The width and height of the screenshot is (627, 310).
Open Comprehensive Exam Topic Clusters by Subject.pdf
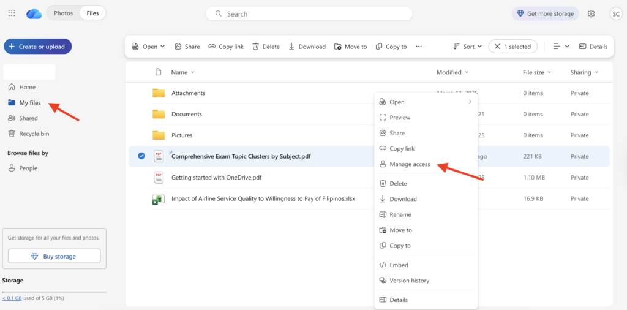(241, 156)
